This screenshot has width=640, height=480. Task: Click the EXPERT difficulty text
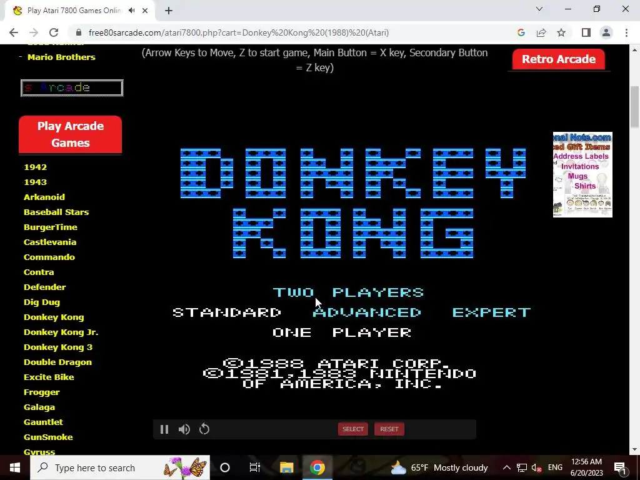[491, 312]
